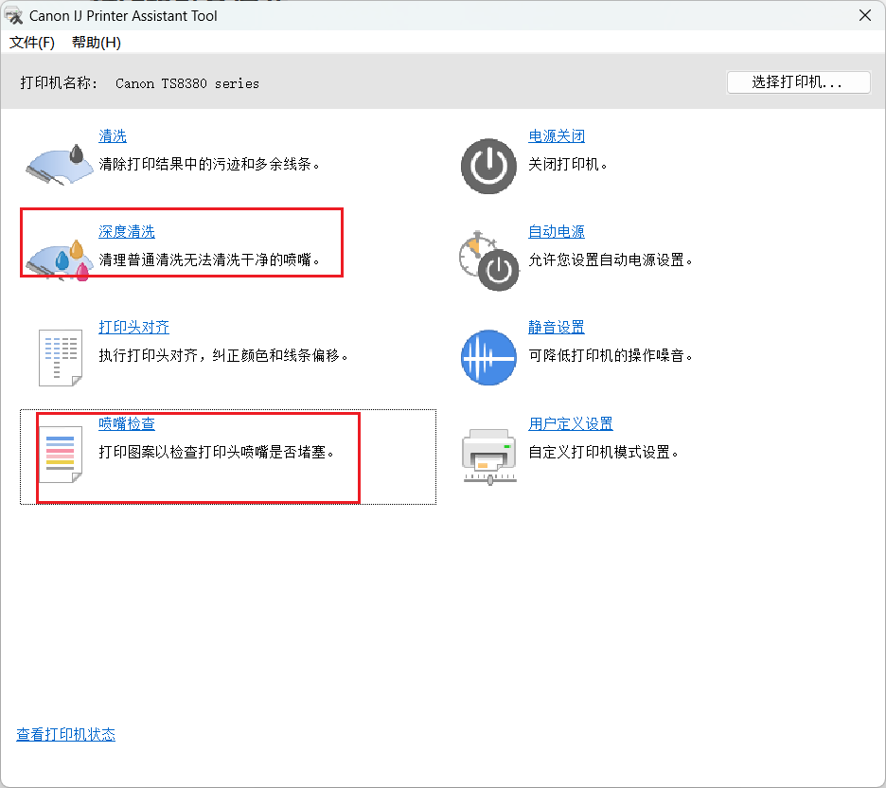Viewport: 886px width, 788px height.
Task: Choose the 电源关闭 text link
Action: pyautogui.click(x=557, y=136)
